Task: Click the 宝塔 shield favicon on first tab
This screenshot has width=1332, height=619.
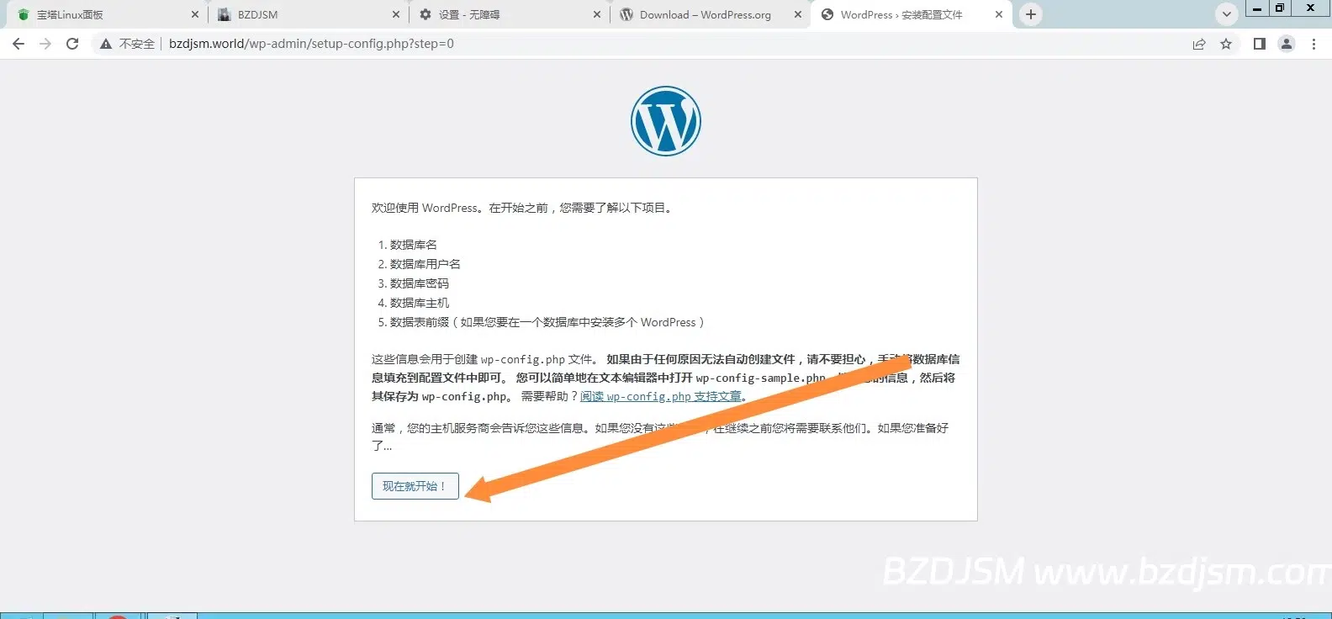Action: coord(24,14)
